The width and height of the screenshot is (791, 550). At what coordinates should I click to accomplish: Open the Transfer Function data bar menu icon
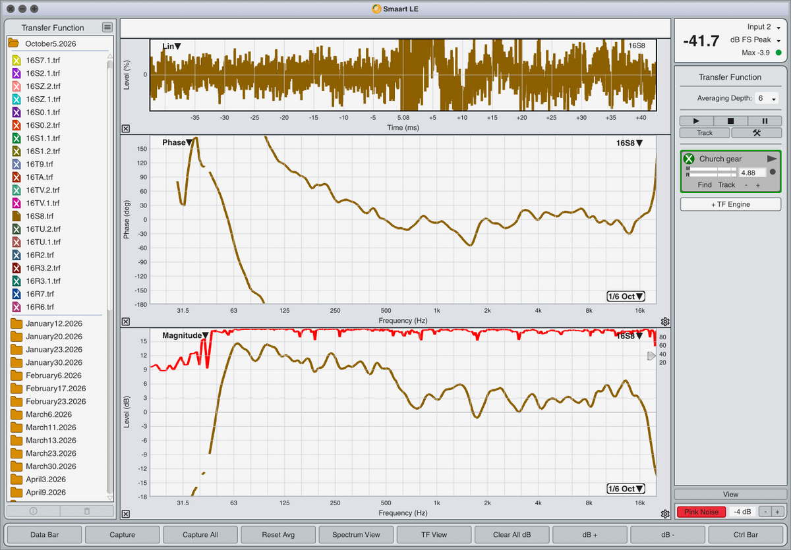[x=107, y=27]
